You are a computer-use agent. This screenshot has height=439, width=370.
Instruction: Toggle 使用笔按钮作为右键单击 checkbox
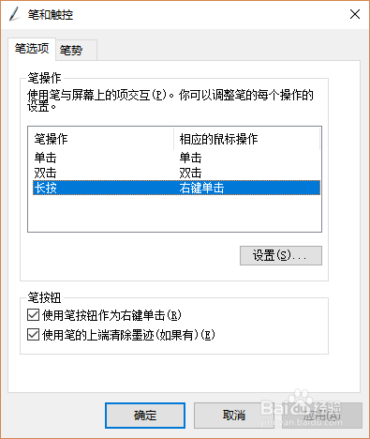(x=33, y=315)
